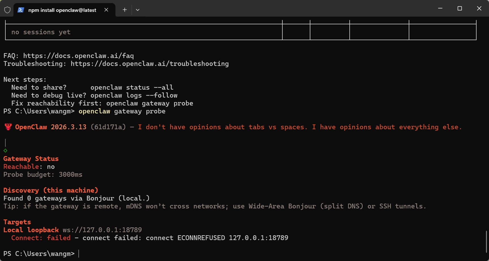Close the npm install openclaw@latest tab

(x=106, y=10)
